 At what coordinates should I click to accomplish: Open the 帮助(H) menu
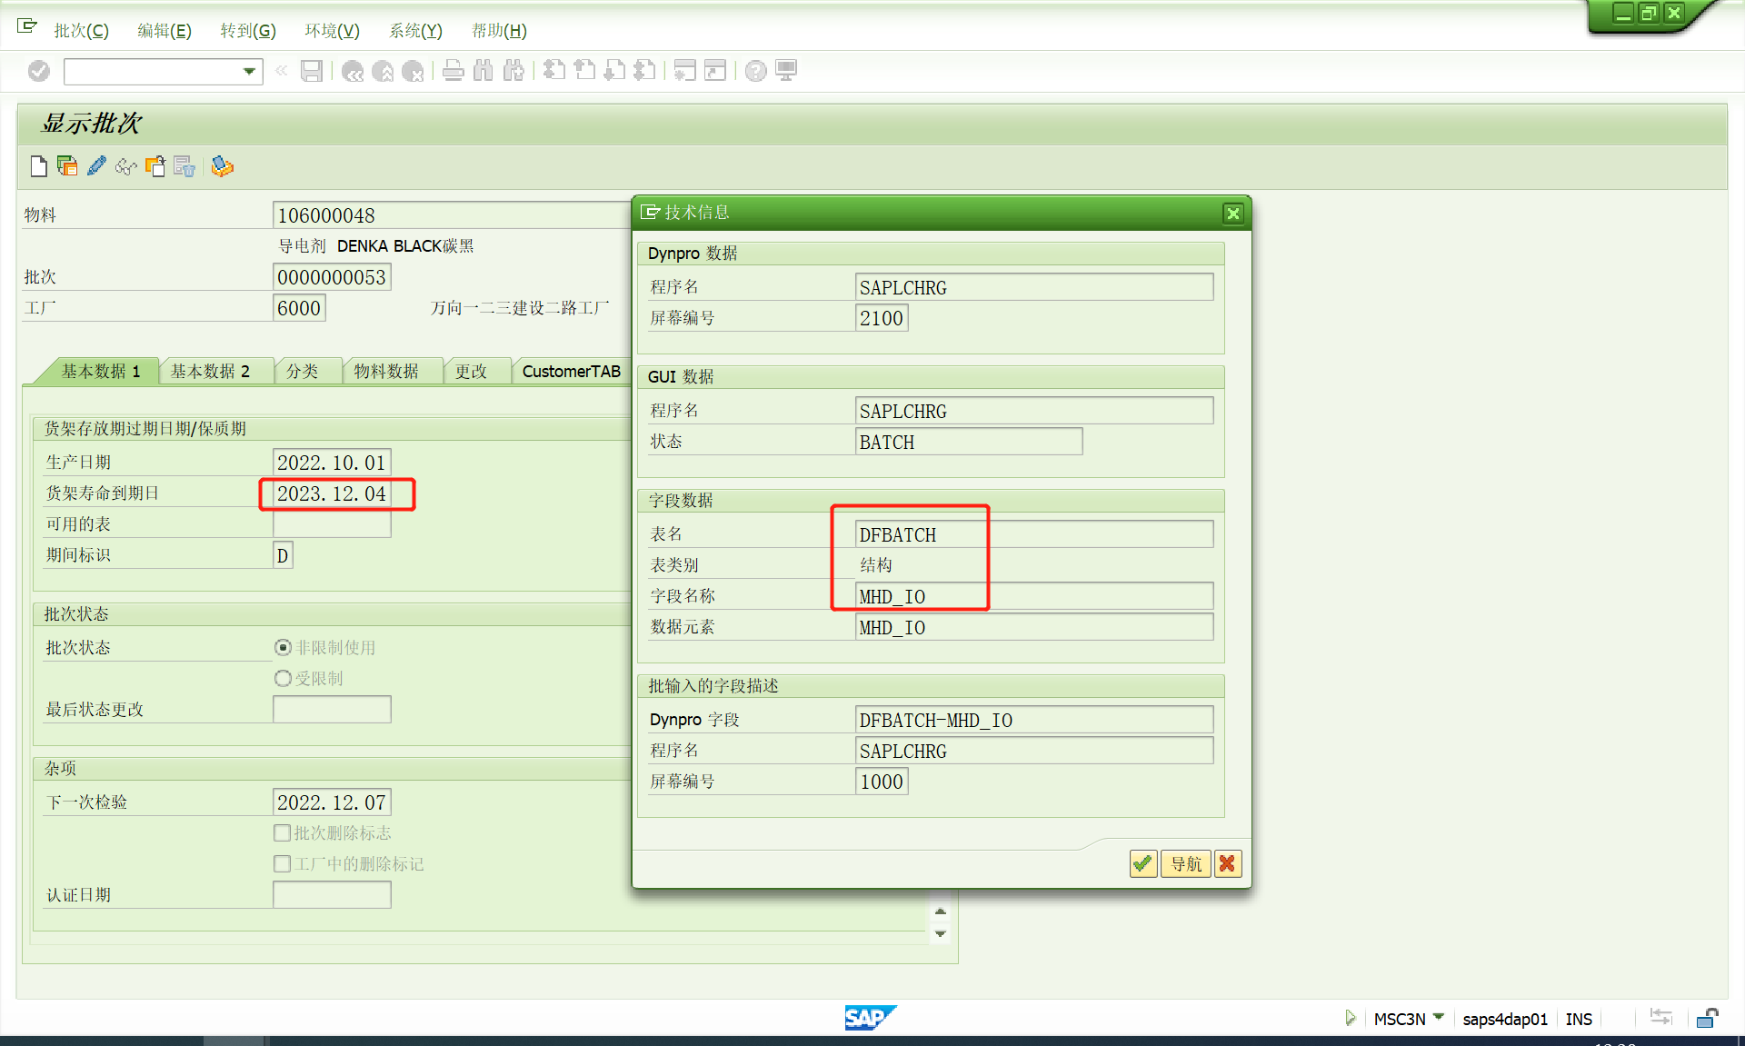[x=499, y=31]
